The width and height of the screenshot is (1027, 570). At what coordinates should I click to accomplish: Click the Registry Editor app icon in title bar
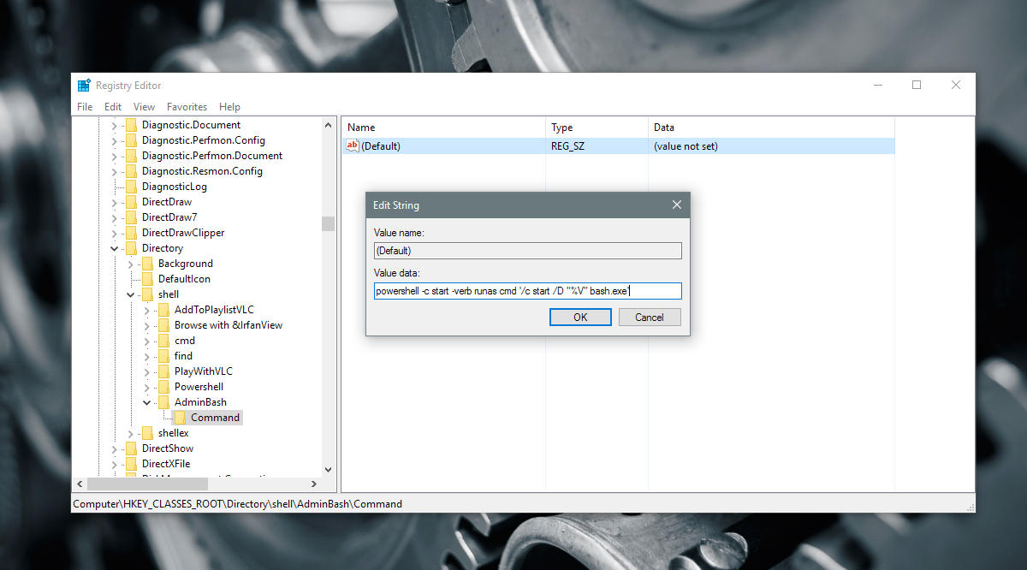point(84,86)
